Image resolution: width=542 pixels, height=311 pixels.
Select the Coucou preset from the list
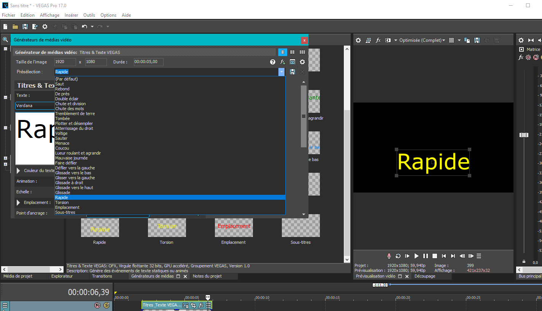(x=170, y=148)
